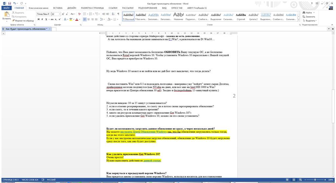Open the 'настроить Центр Обновления Windows' link
Screen dimensions: 336x183
pos(143,132)
